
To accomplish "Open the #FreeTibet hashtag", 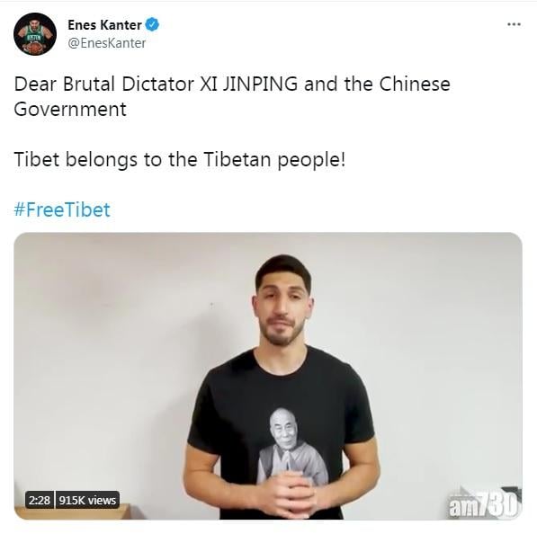I will pyautogui.click(x=62, y=209).
